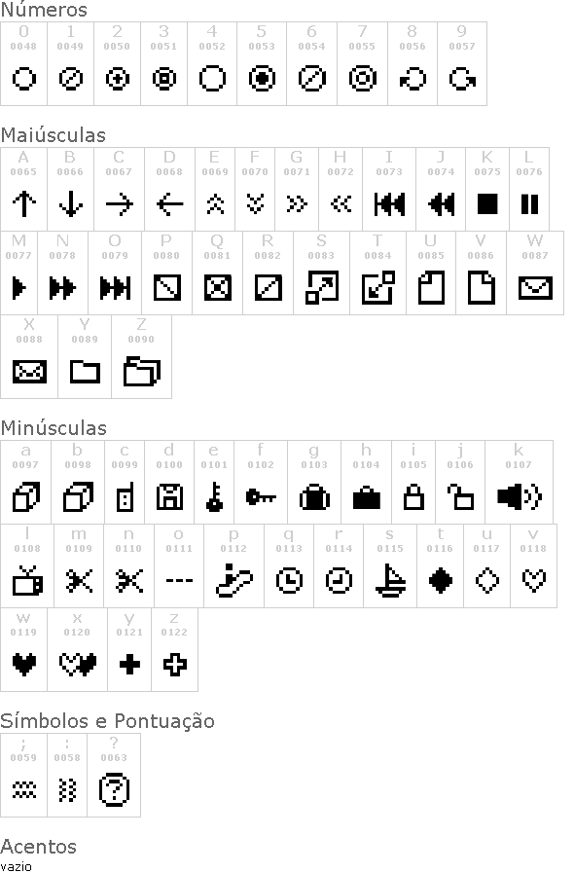Select the stacked folders glyph under Z
This screenshot has height=873, width=574.
tap(141, 372)
